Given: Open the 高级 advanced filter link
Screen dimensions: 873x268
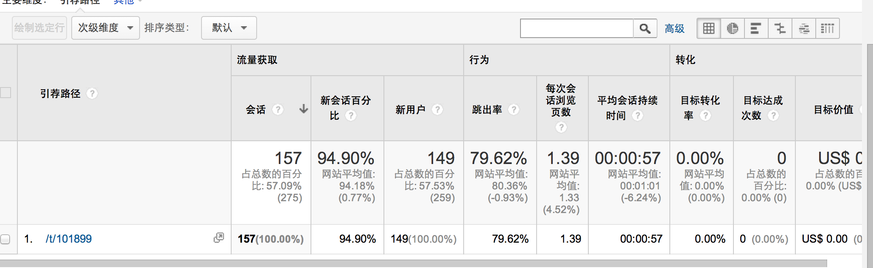Looking at the screenshot, I should click(x=674, y=28).
